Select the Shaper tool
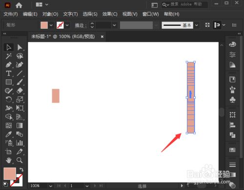 [8, 91]
